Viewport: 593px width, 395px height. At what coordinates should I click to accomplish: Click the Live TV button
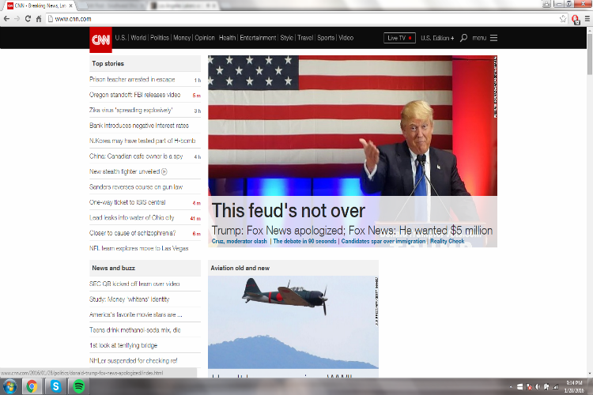point(399,38)
